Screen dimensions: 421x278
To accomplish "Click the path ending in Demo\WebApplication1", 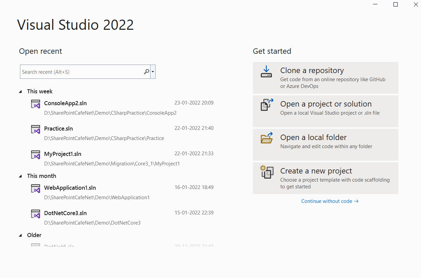I will pos(97,198).
